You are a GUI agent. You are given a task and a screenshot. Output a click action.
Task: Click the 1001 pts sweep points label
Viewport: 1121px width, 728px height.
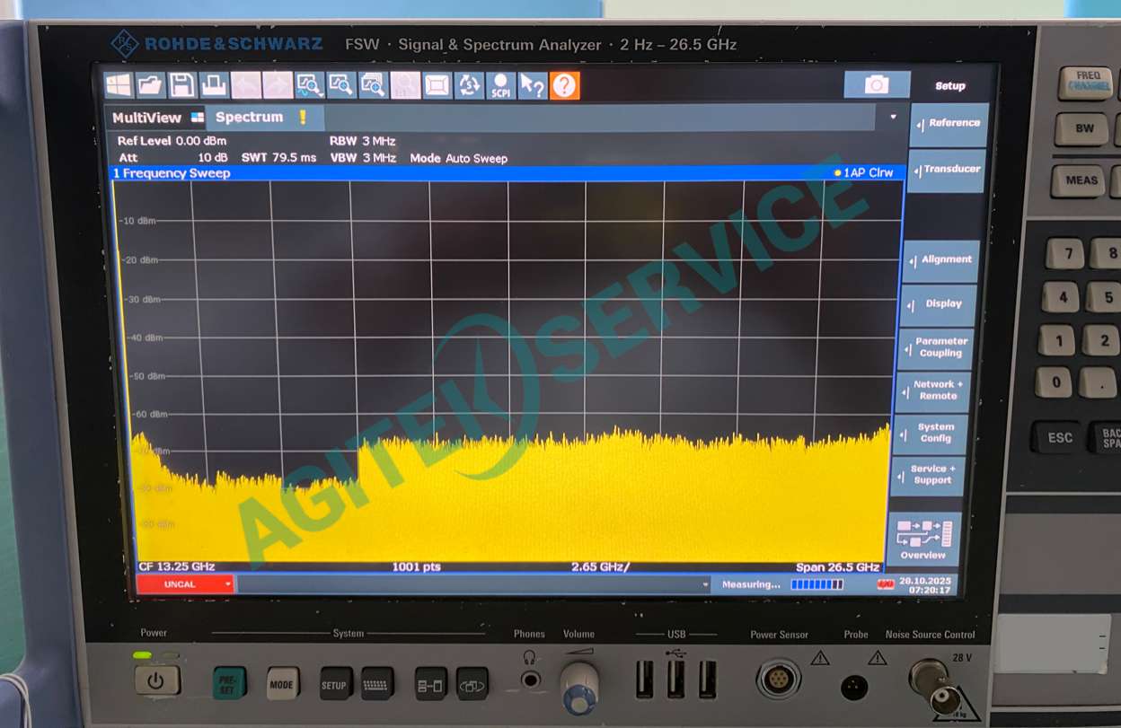tap(417, 567)
